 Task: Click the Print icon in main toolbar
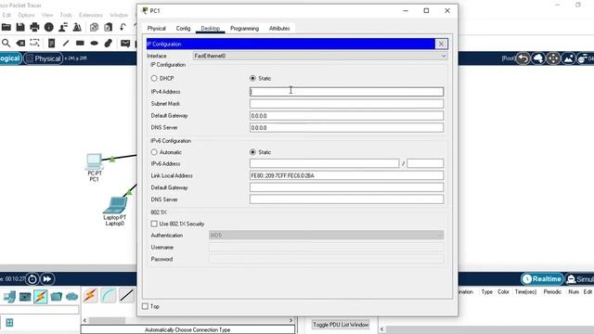[34, 27]
